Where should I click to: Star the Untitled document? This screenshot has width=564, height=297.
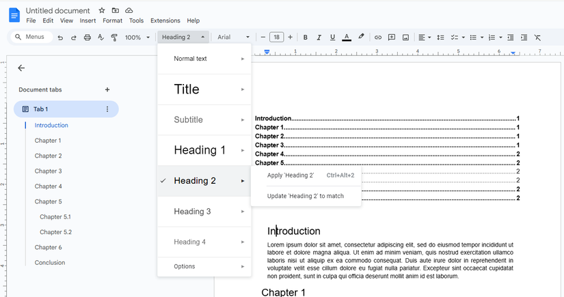point(102,11)
